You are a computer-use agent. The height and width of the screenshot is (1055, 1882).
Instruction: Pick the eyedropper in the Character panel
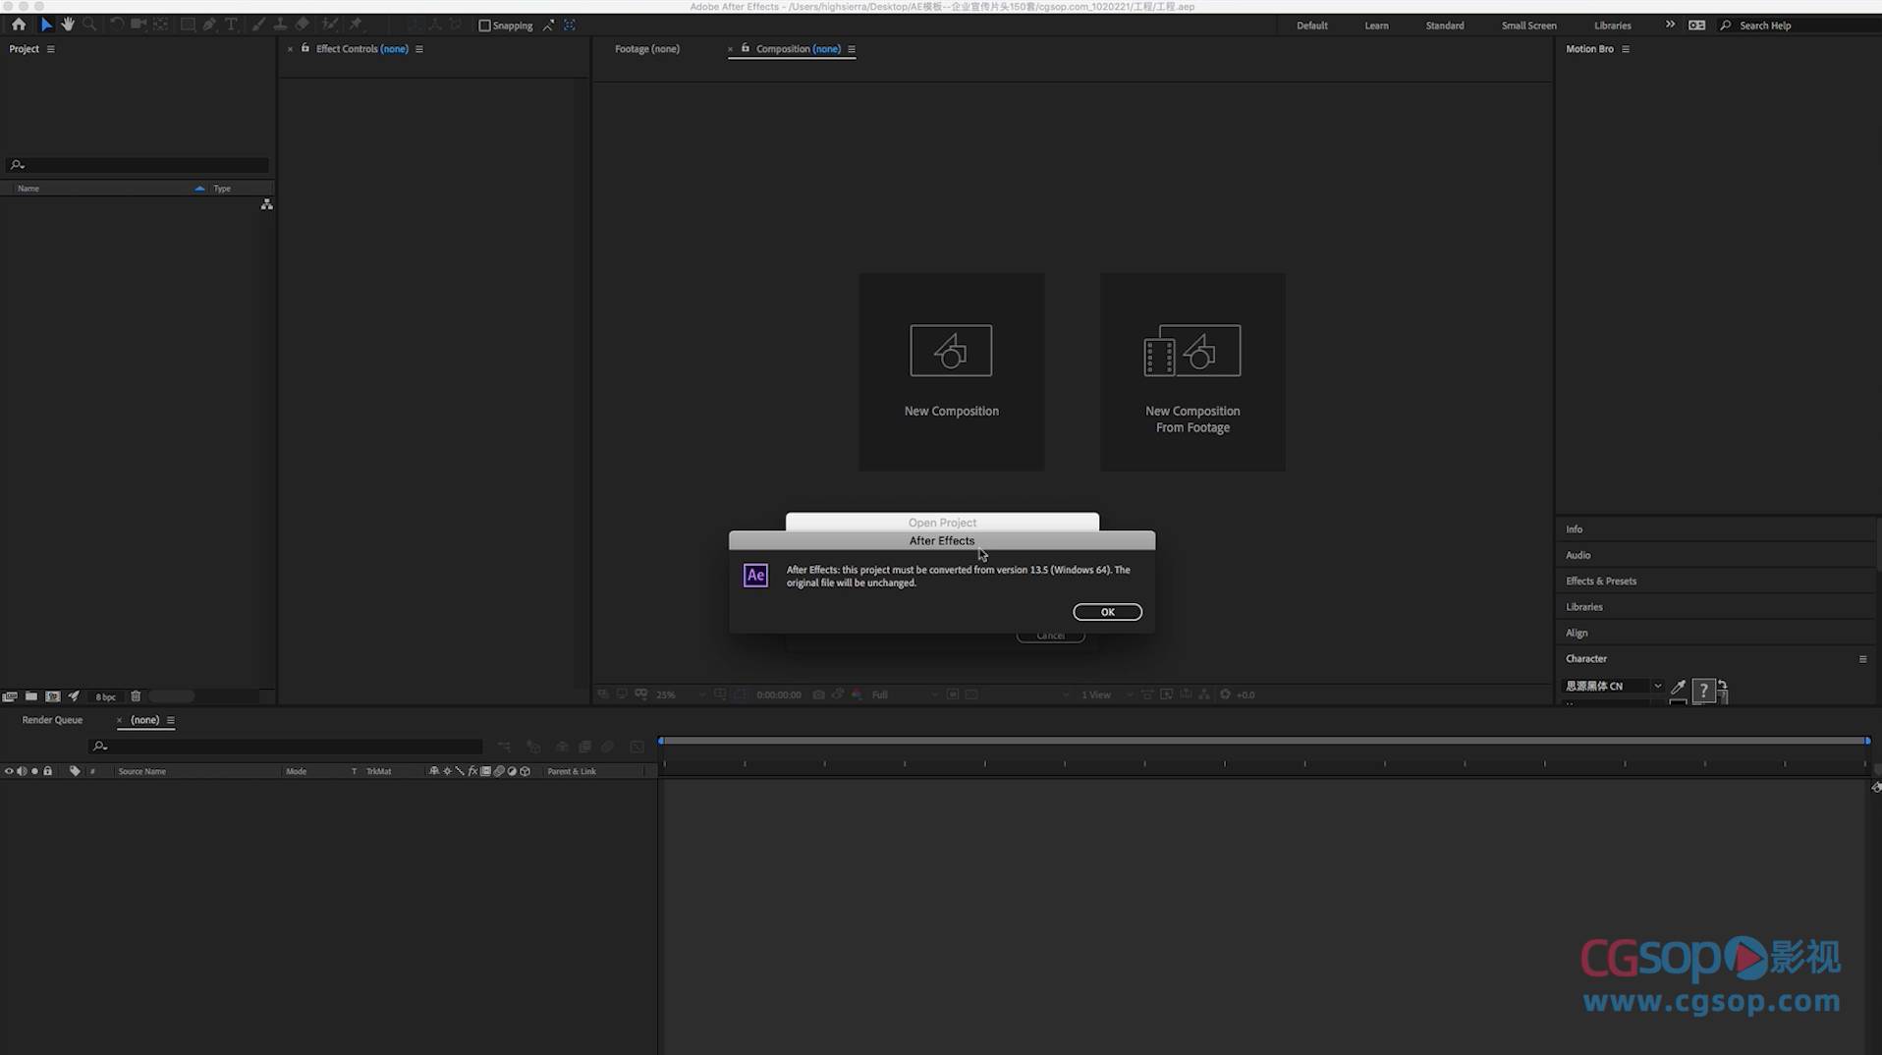[1678, 687]
